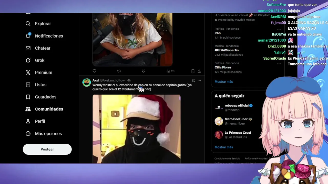Open the Comunidades people icon

pos(28,109)
